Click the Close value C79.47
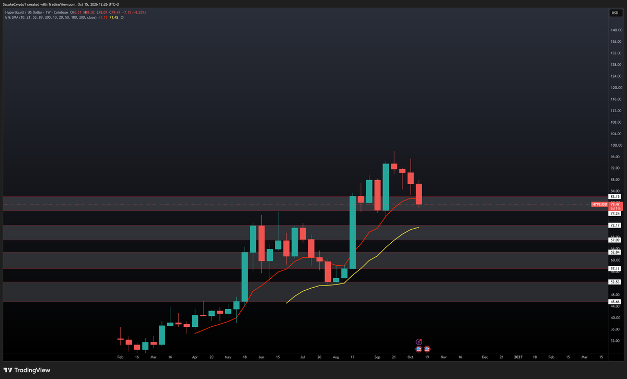Screen dimensions: 627x379 pyautogui.click(x=116, y=11)
